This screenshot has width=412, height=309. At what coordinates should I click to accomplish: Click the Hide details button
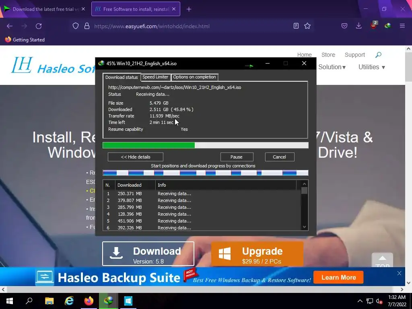[135, 157]
